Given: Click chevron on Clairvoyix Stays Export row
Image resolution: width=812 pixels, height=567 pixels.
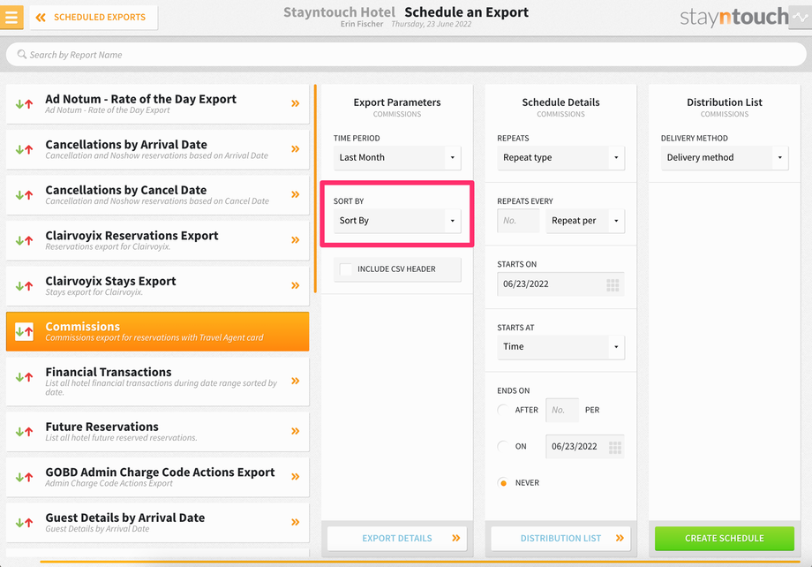Looking at the screenshot, I should click(295, 285).
